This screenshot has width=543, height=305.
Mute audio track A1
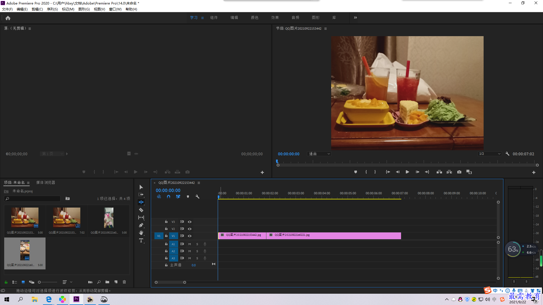point(189,244)
